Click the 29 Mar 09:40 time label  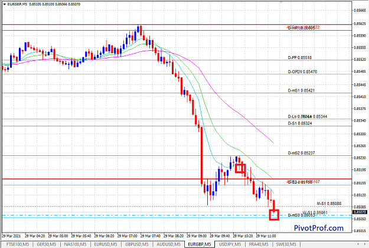220,236
